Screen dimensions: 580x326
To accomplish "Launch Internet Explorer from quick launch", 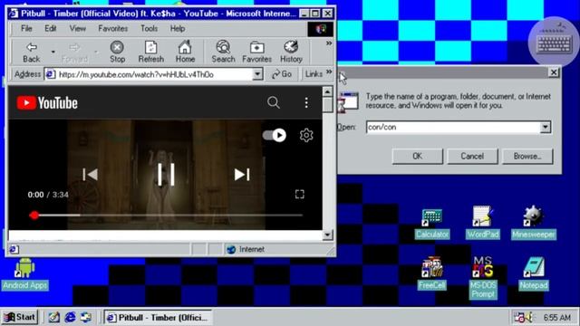I will click(70, 317).
